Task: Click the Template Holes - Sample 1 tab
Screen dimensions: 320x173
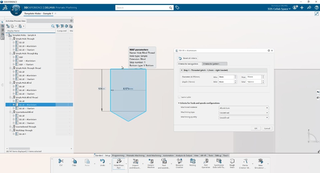Action: point(39,13)
